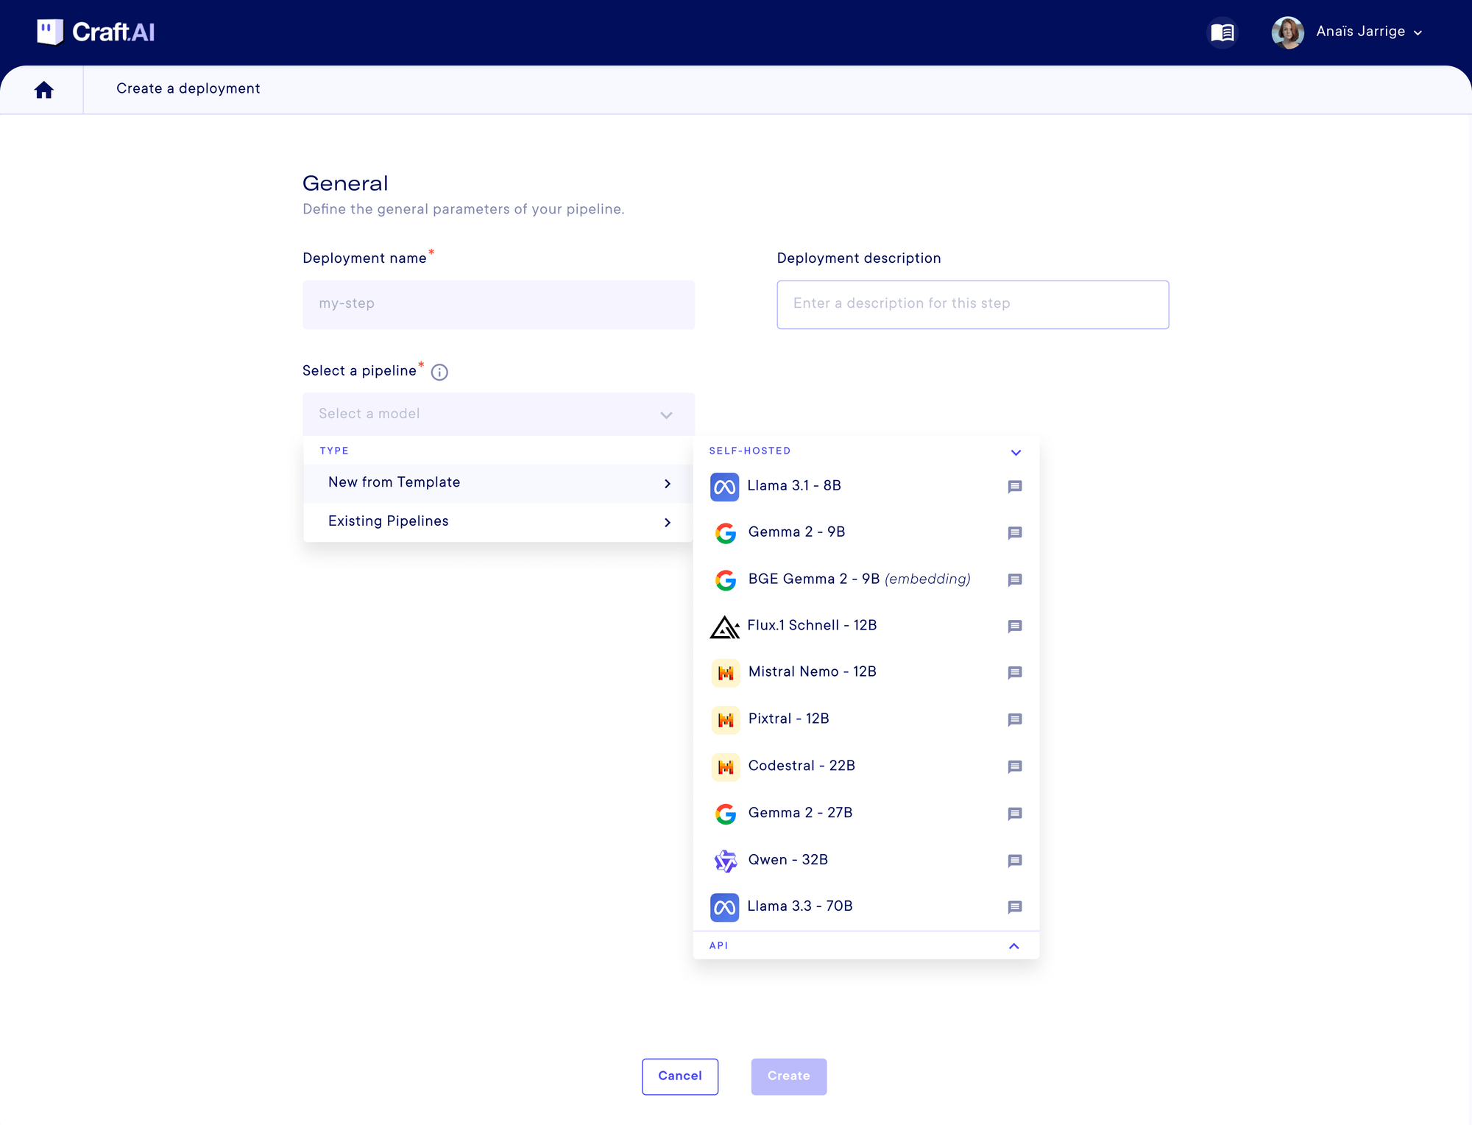Click the Google logo for BGE Gemma 2 - 9B

(x=726, y=580)
